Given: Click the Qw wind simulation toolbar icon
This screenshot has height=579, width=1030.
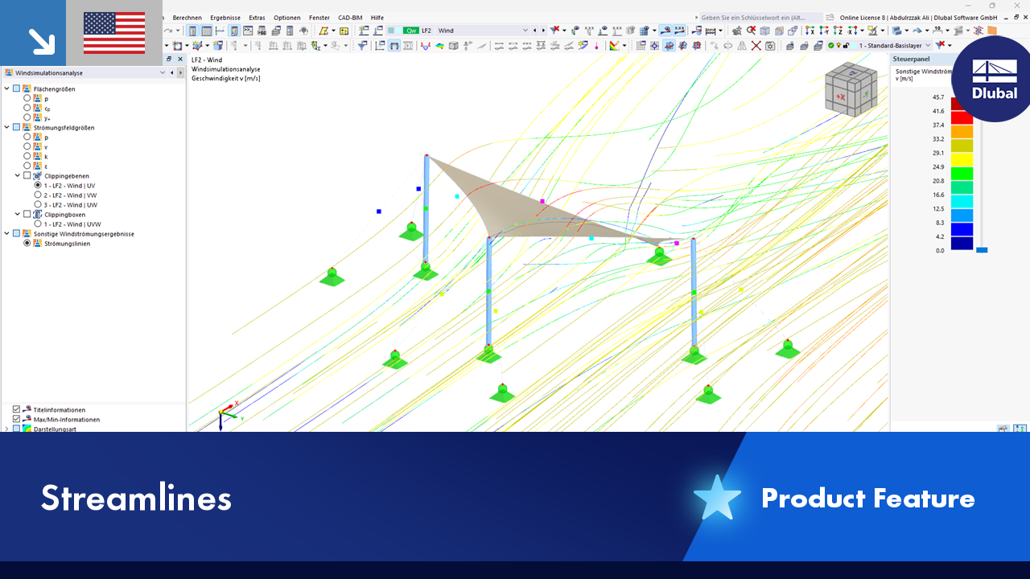Looking at the screenshot, I should click(x=411, y=30).
